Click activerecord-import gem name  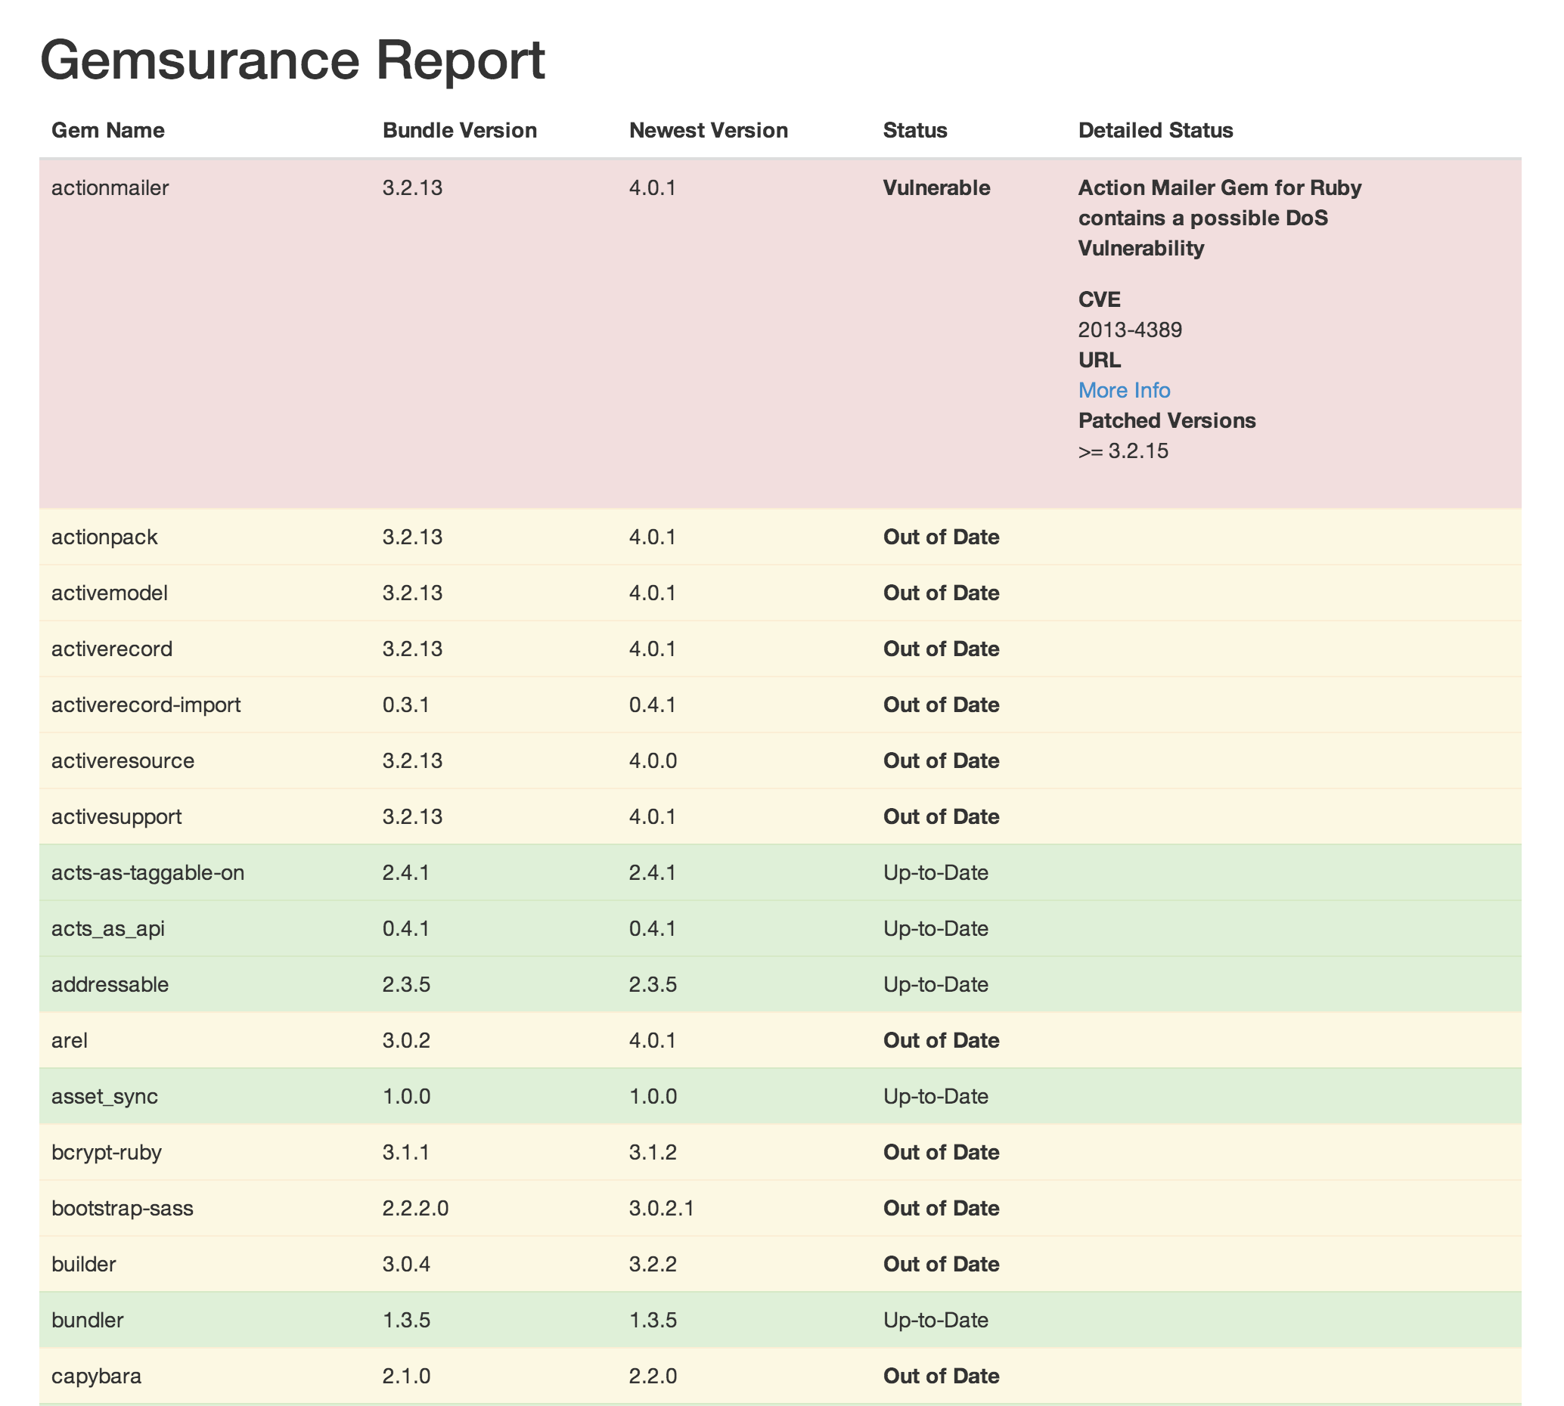[146, 705]
